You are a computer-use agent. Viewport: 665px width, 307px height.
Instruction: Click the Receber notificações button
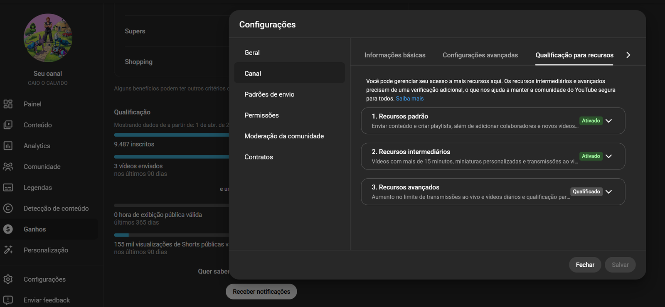click(261, 292)
